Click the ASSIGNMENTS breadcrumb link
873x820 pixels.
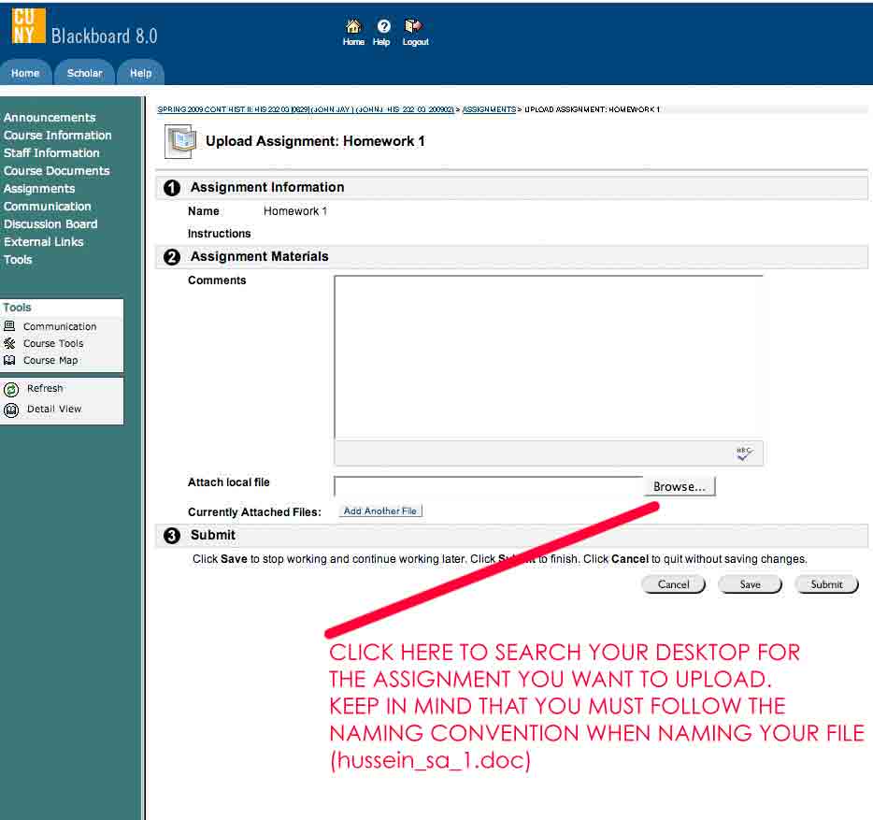[x=490, y=109]
